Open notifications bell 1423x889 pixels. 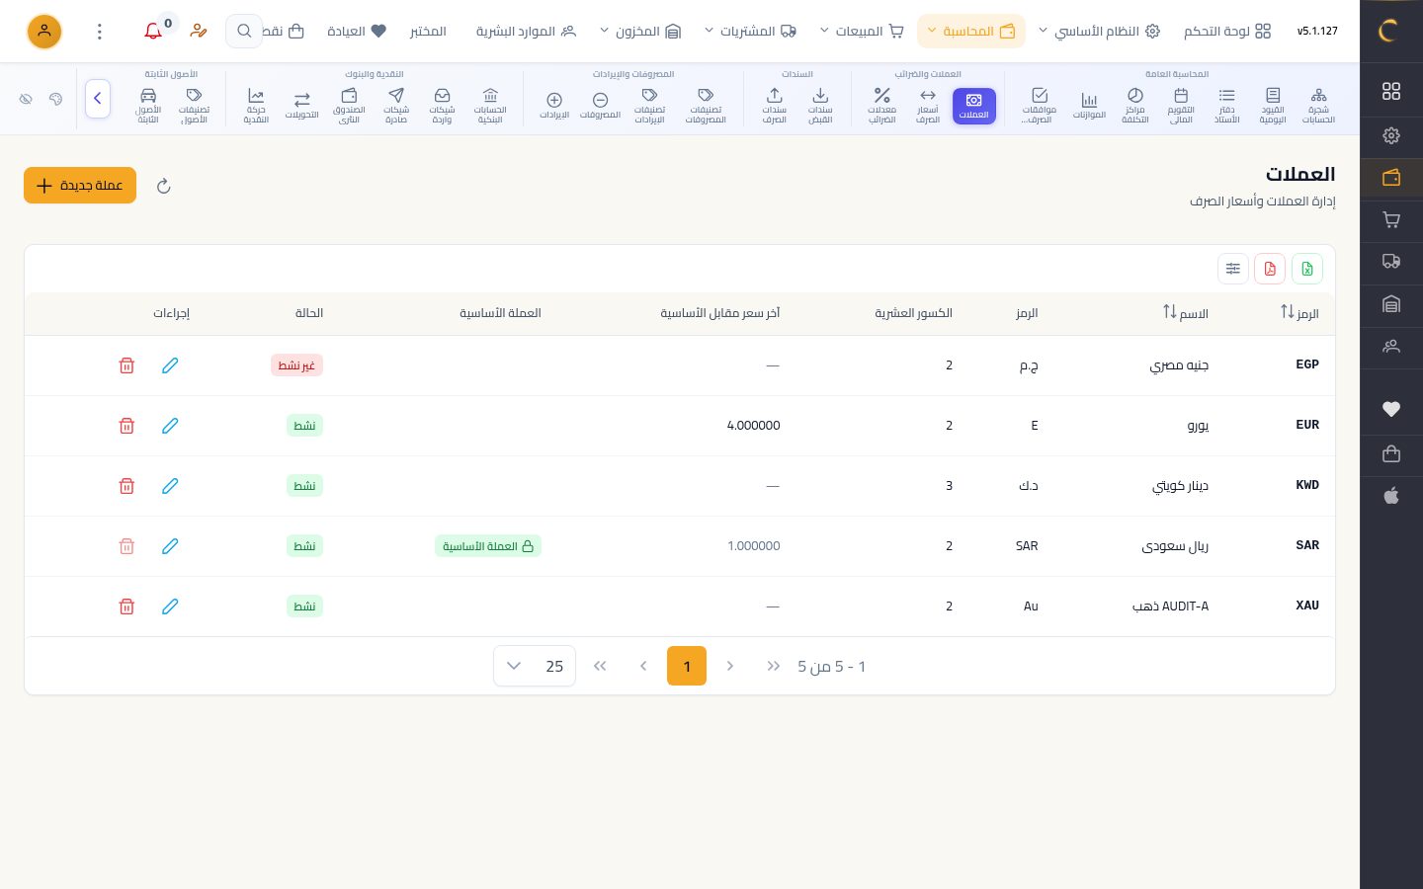(153, 32)
